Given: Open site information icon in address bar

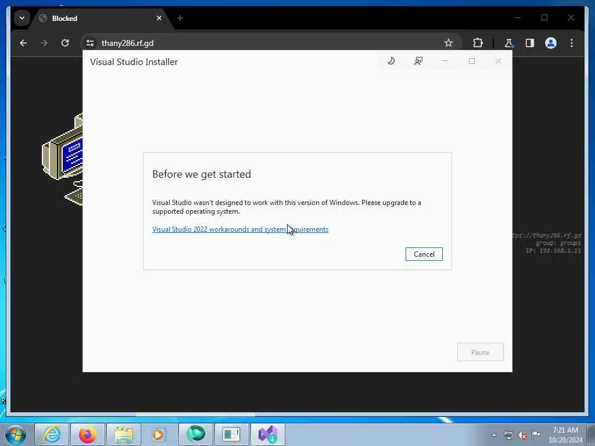Looking at the screenshot, I should 90,43.
